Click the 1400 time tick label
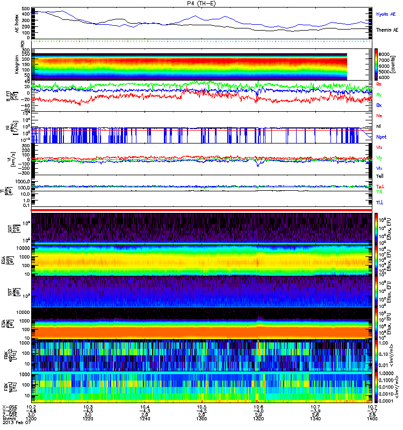Screen dimensions: 403x430 point(372,419)
